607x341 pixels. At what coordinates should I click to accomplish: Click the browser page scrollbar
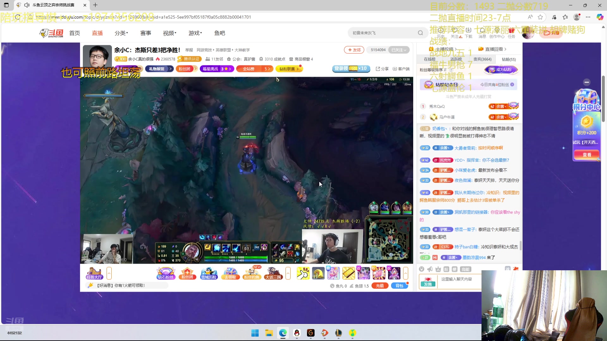pyautogui.click(x=603, y=99)
